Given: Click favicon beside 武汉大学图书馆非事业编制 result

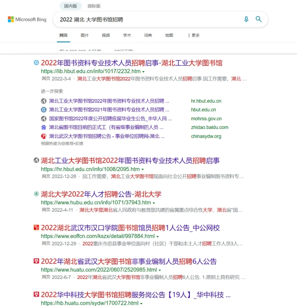Looking at the screenshot, I should tap(36, 261).
